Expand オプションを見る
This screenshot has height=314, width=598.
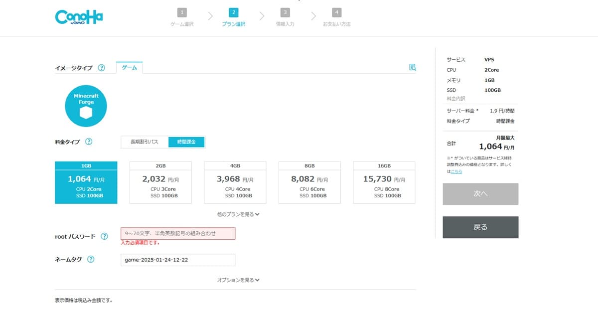(x=238, y=280)
